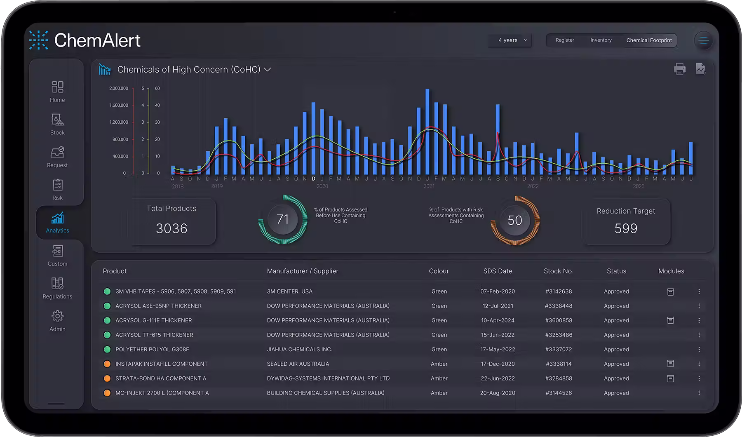Sort by the SDS Date column header
The image size is (742, 437).
tap(498, 271)
